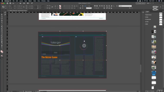This screenshot has width=164, height=92.
Task: Click the GPU performance rocket icon
Action: tap(32, 3)
